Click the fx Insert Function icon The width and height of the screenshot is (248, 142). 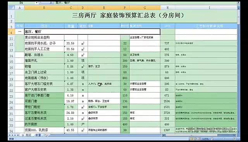click(51, 3)
